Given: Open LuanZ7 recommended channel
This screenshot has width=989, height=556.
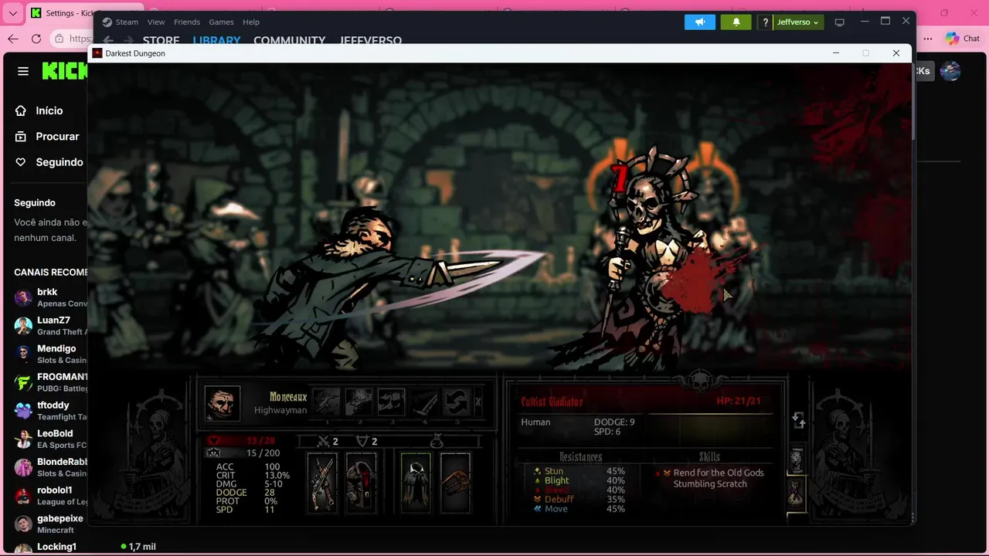Looking at the screenshot, I should click(50, 326).
